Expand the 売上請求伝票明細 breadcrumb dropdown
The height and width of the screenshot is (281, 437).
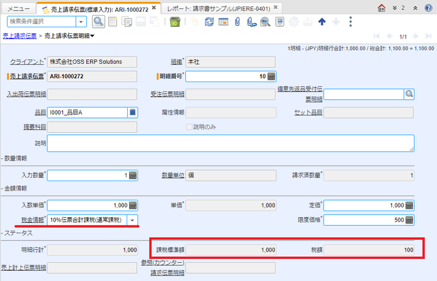92,36
